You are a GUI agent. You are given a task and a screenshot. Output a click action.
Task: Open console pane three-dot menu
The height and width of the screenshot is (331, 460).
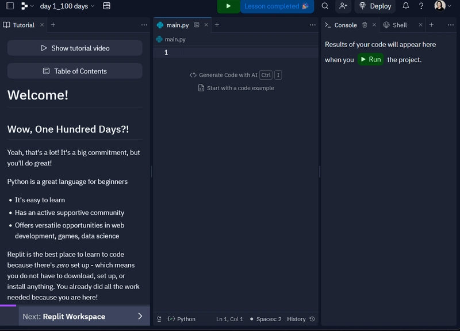(x=451, y=25)
